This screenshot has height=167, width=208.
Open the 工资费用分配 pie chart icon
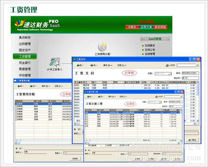102,47
